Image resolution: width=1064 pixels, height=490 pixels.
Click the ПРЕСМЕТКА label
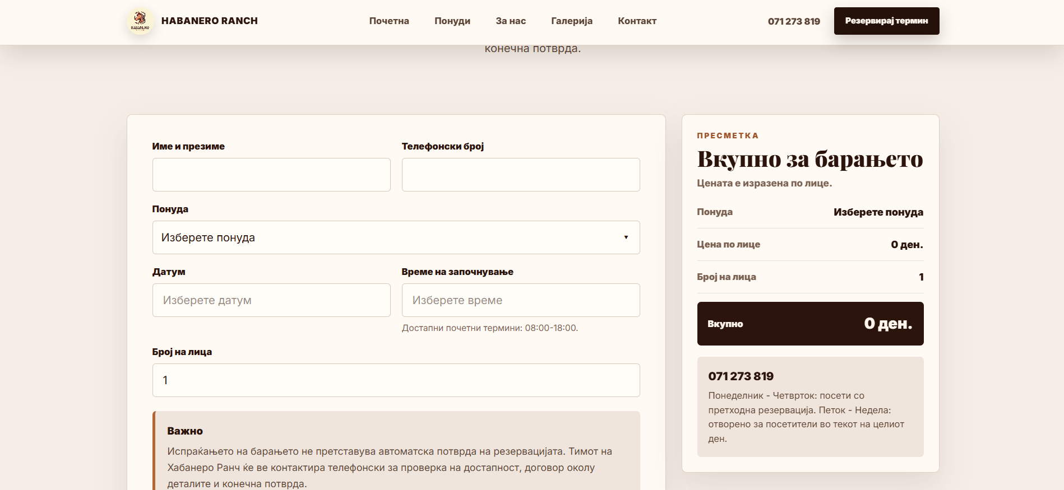(727, 136)
